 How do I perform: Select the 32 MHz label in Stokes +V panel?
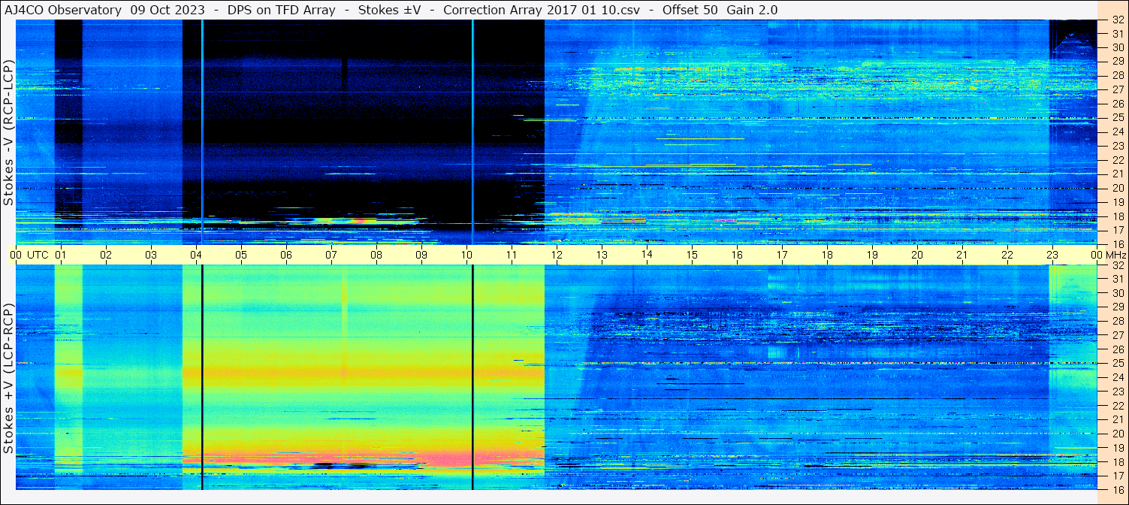[1117, 265]
